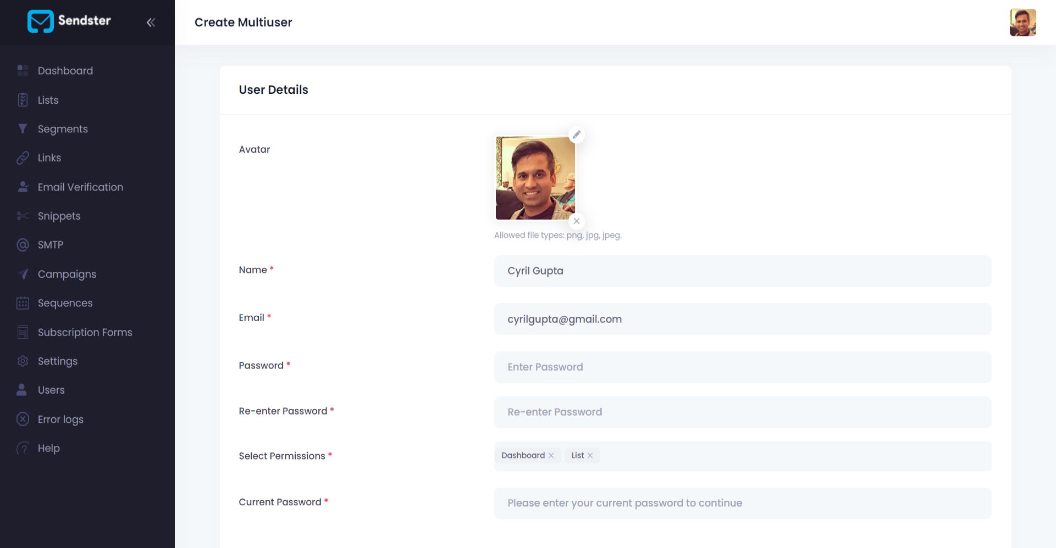Screen dimensions: 1056x548
Task: Collapse the sidebar with the double-chevron icon
Action: click(x=151, y=23)
